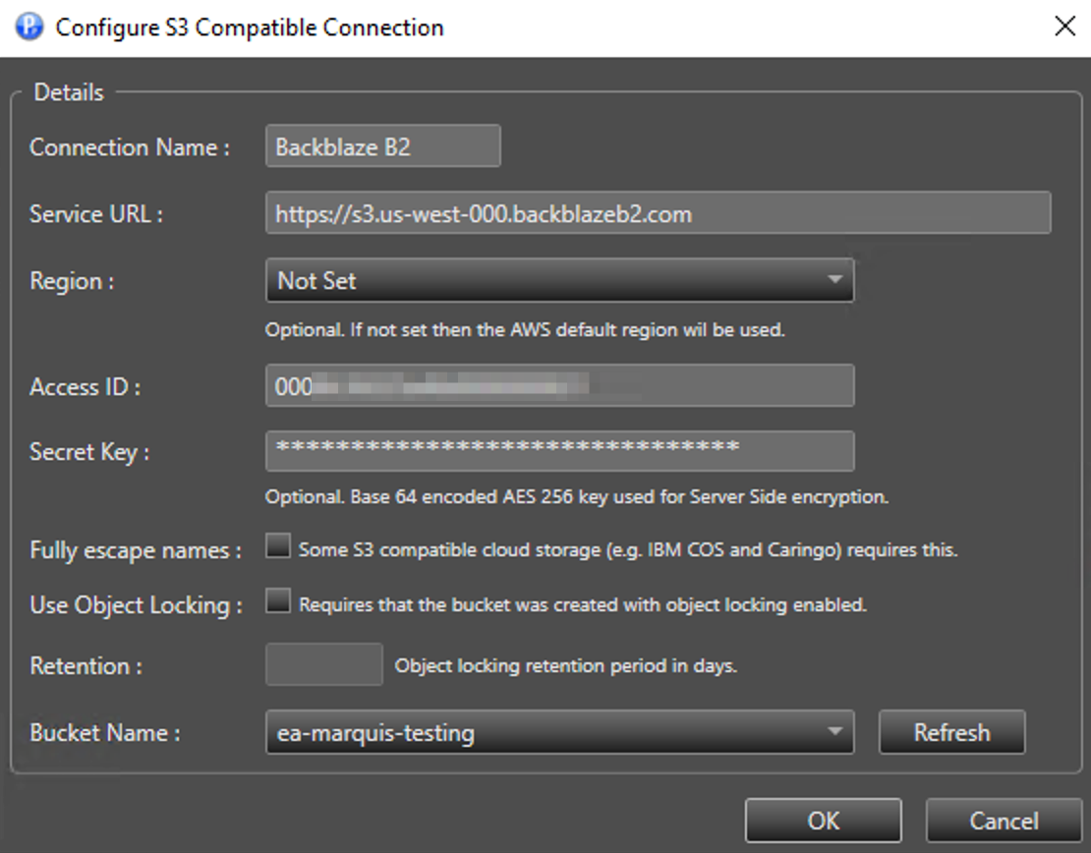
Task: Click the Retention label
Action: coord(86,666)
